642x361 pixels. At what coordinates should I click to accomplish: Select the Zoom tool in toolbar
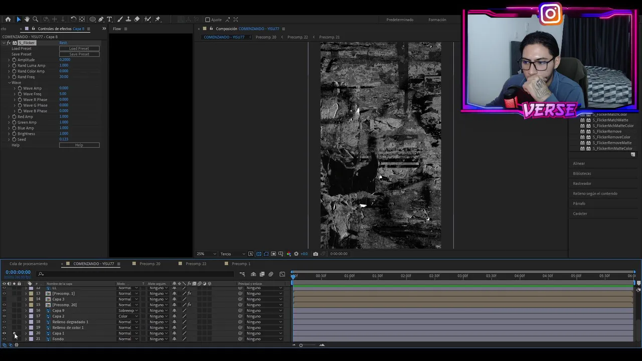point(35,20)
